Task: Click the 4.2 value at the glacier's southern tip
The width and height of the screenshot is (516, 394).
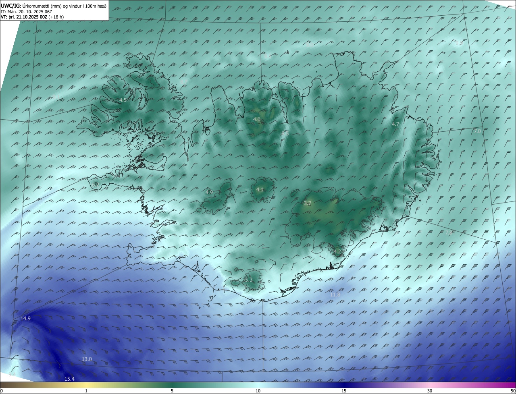Action: 337,252
